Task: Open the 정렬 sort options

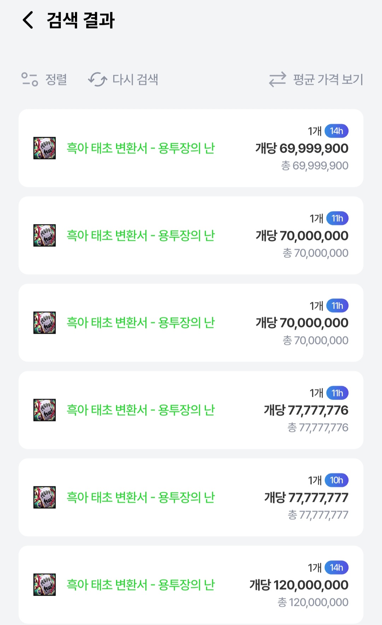Action: coord(56,79)
